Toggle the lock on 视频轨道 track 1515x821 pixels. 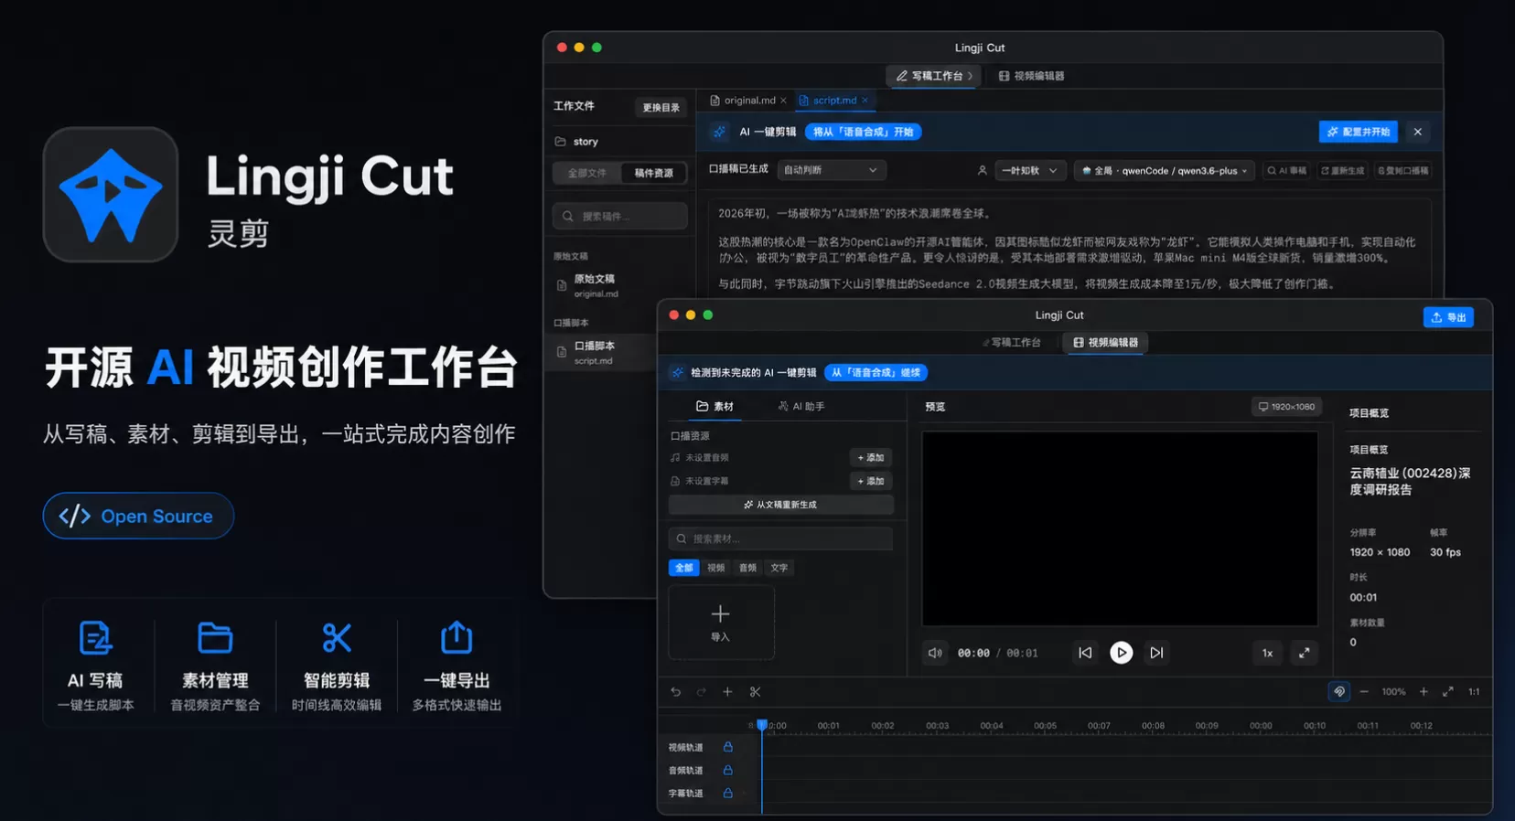tap(727, 747)
